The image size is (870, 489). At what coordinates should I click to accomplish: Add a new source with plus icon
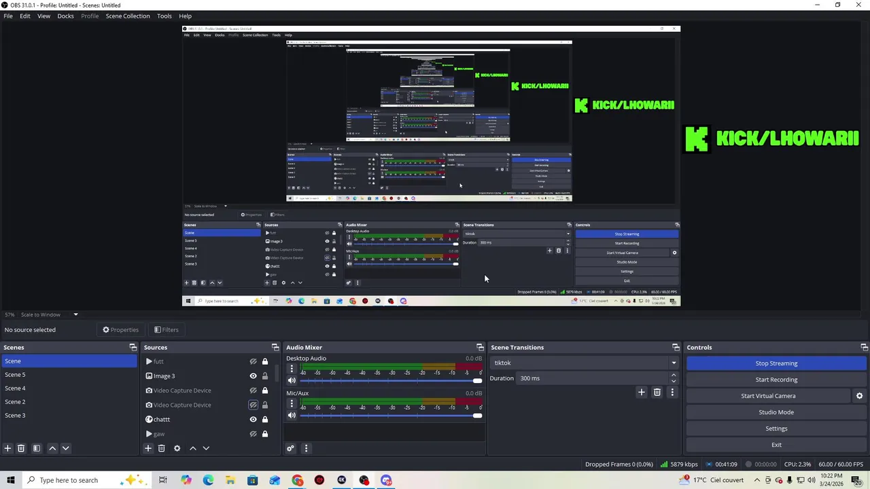click(147, 448)
